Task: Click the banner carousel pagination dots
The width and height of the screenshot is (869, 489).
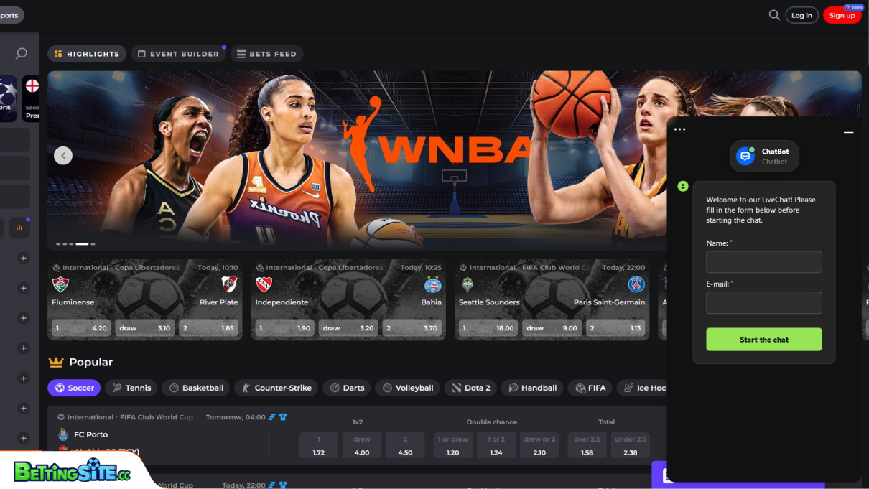Action: tap(75, 244)
